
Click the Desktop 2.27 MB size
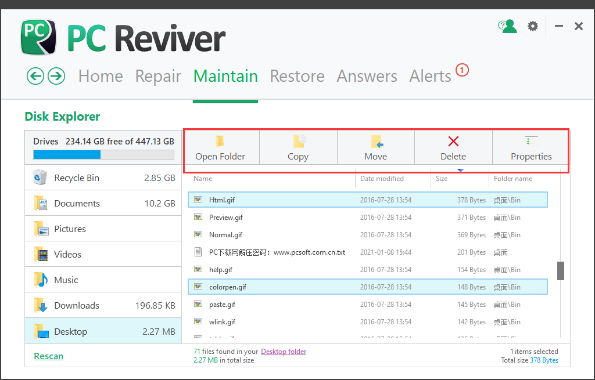click(159, 331)
